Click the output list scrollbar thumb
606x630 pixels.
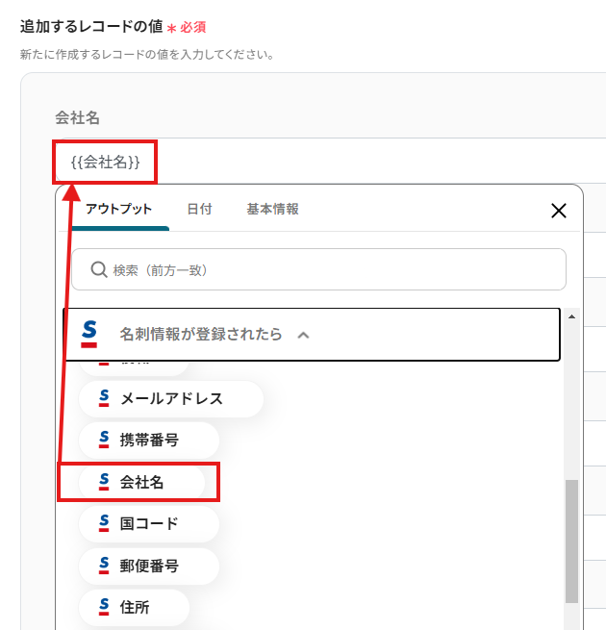571,539
